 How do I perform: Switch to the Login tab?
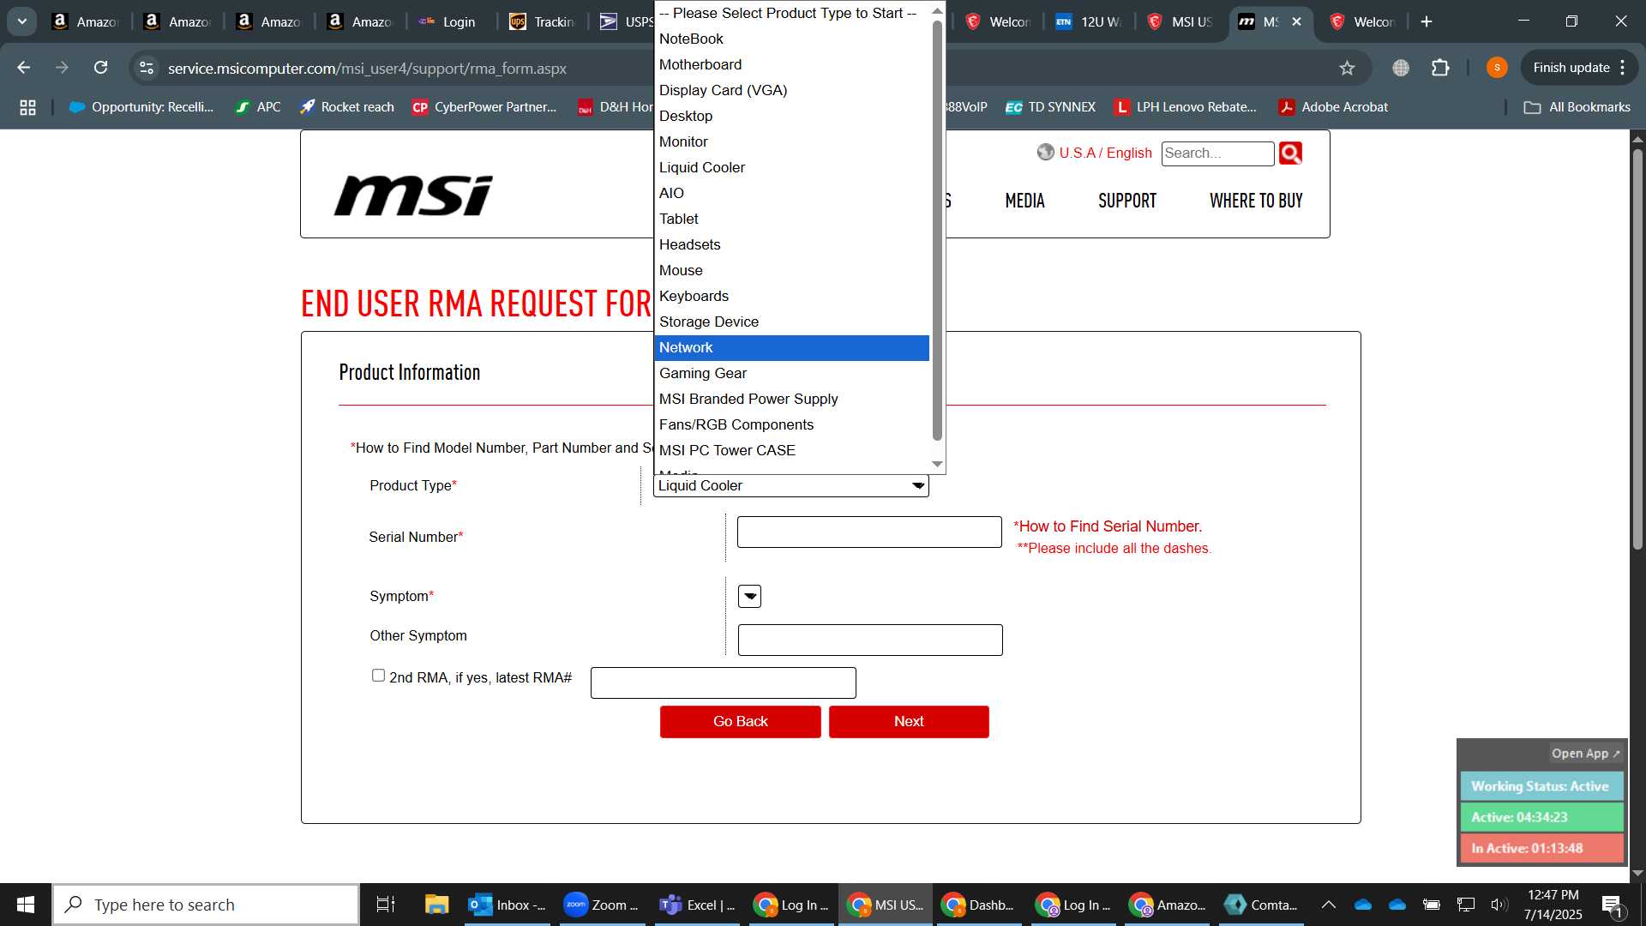pyautogui.click(x=448, y=21)
